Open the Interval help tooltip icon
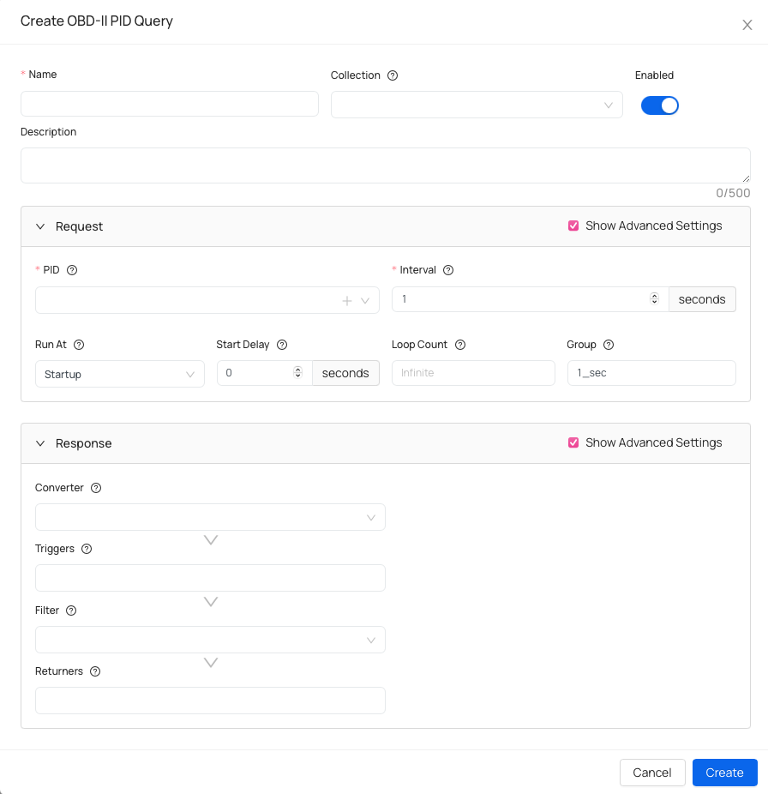768x794 pixels. pyautogui.click(x=449, y=269)
